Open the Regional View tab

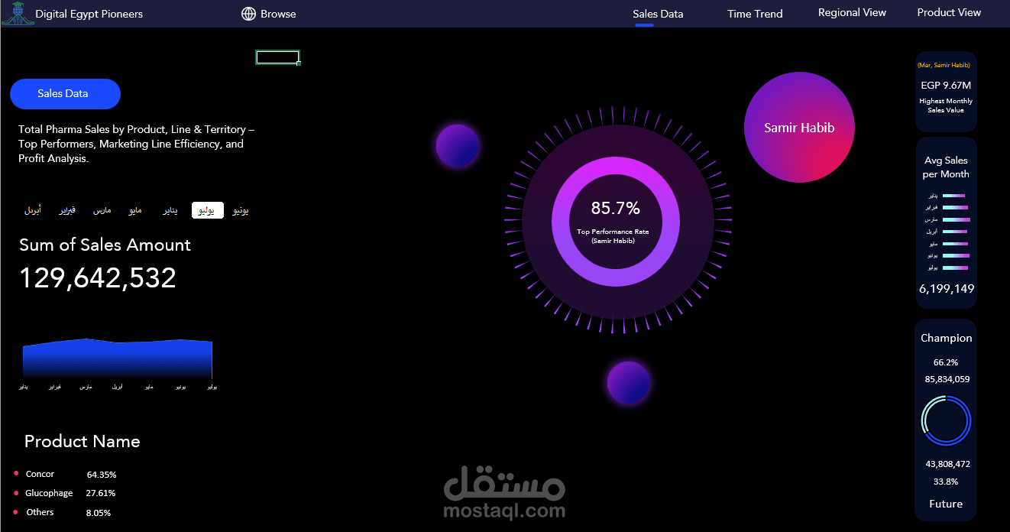point(852,12)
